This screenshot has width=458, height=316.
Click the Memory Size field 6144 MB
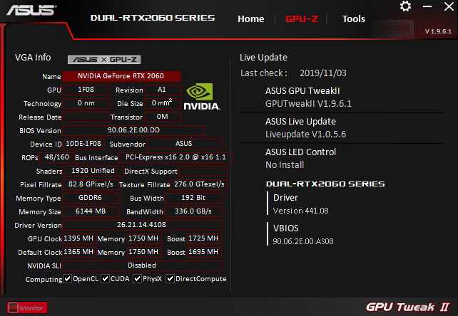point(91,211)
